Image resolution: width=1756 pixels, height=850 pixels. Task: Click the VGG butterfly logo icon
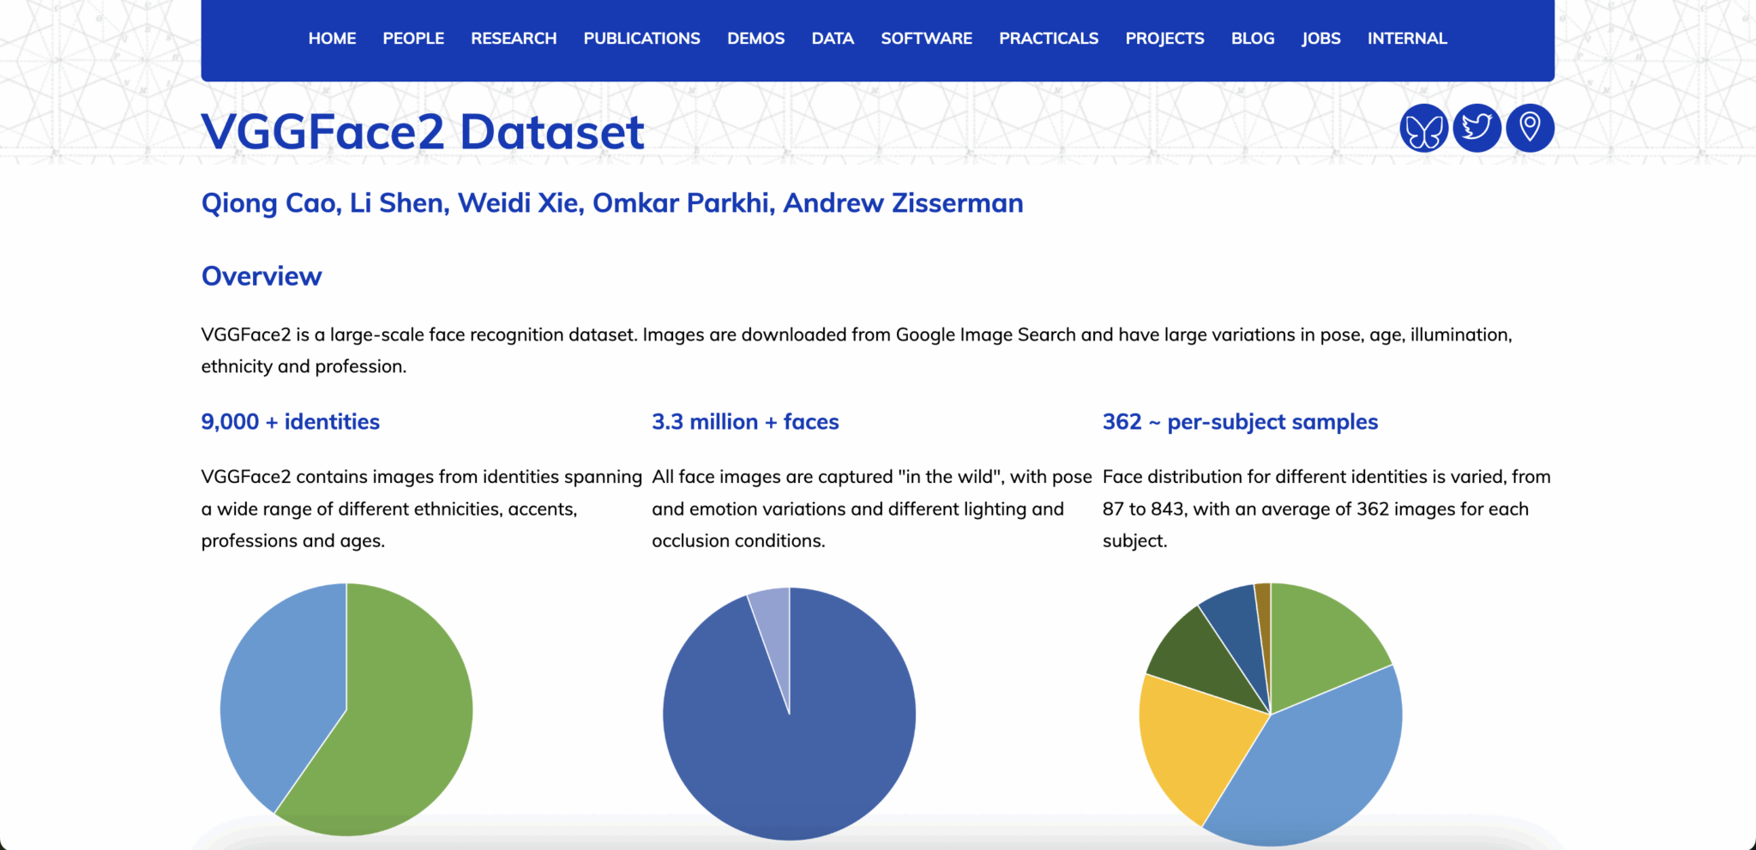point(1423,127)
